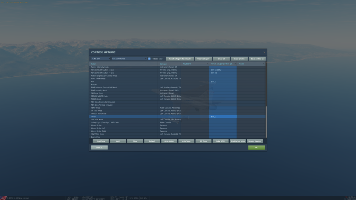
Task: Select the TACAN Knob row
Action: [x=177, y=99]
